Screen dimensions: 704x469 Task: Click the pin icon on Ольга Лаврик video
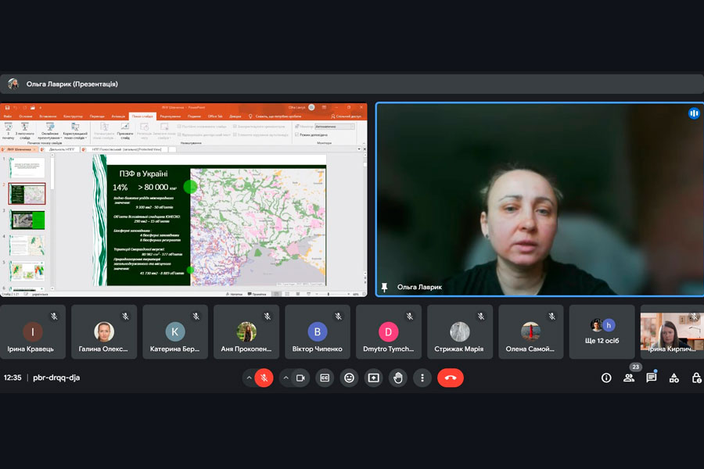point(384,287)
